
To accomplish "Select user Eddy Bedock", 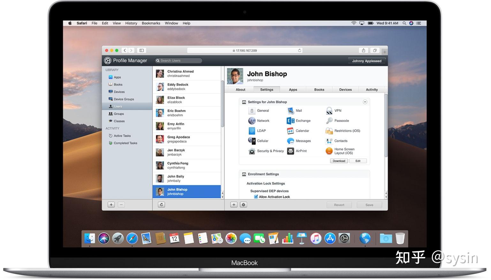I will (187, 87).
